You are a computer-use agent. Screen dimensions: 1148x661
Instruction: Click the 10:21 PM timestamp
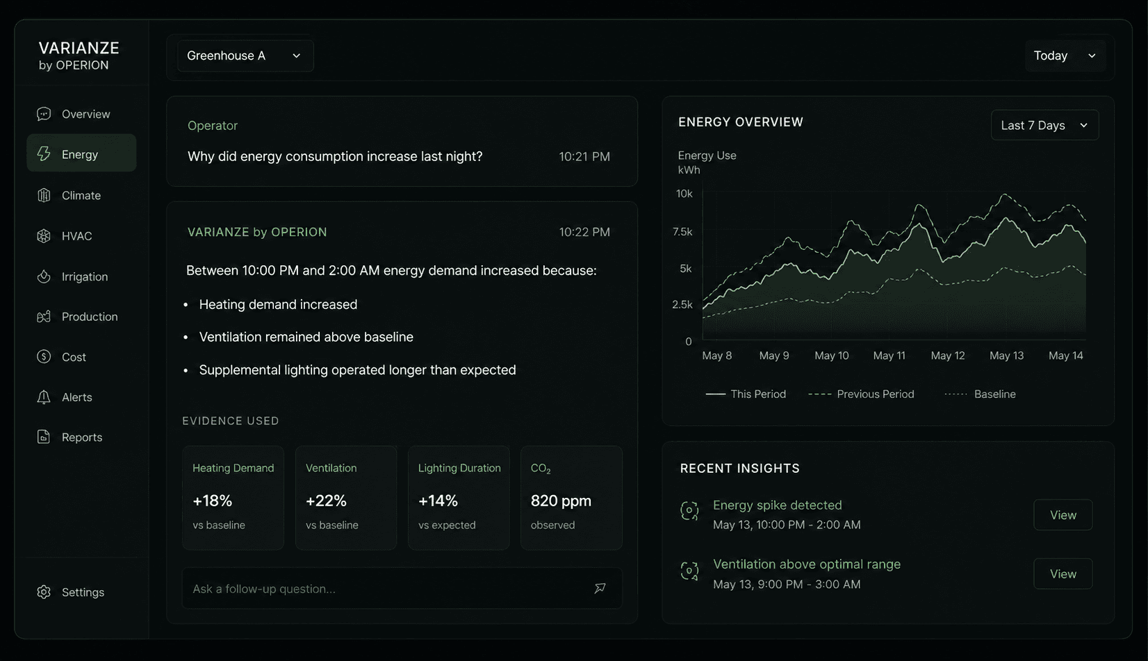[x=584, y=157]
